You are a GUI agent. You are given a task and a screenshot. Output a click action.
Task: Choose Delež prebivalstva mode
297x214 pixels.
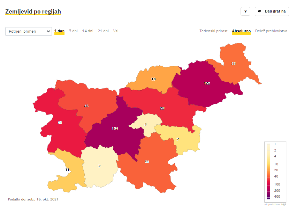(x=271, y=31)
